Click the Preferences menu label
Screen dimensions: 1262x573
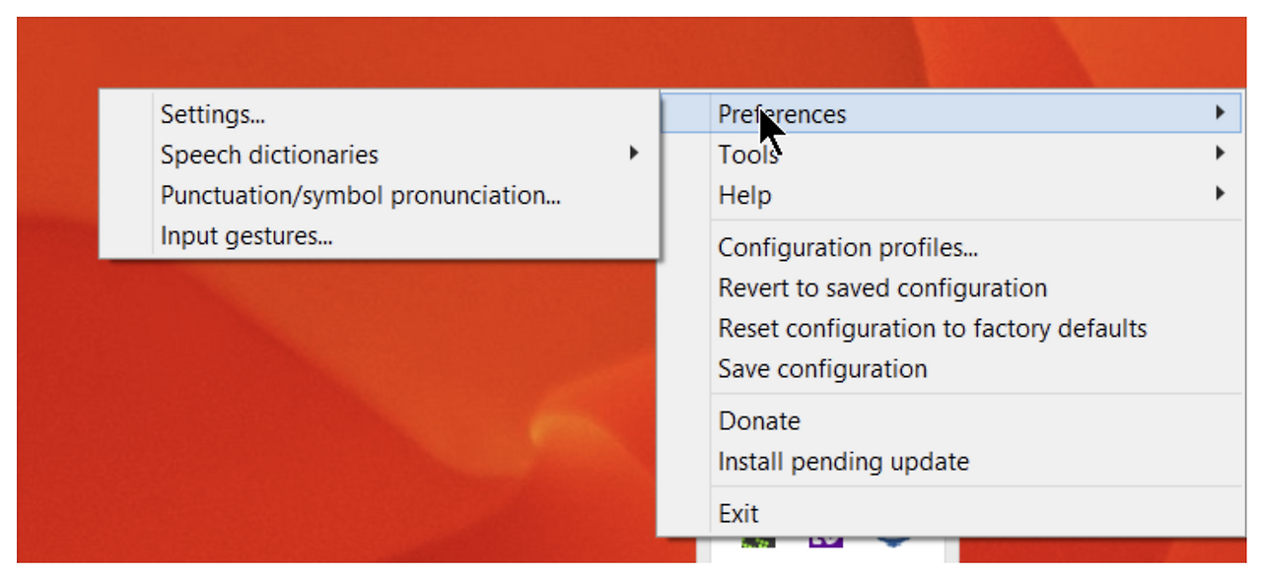[x=782, y=114]
